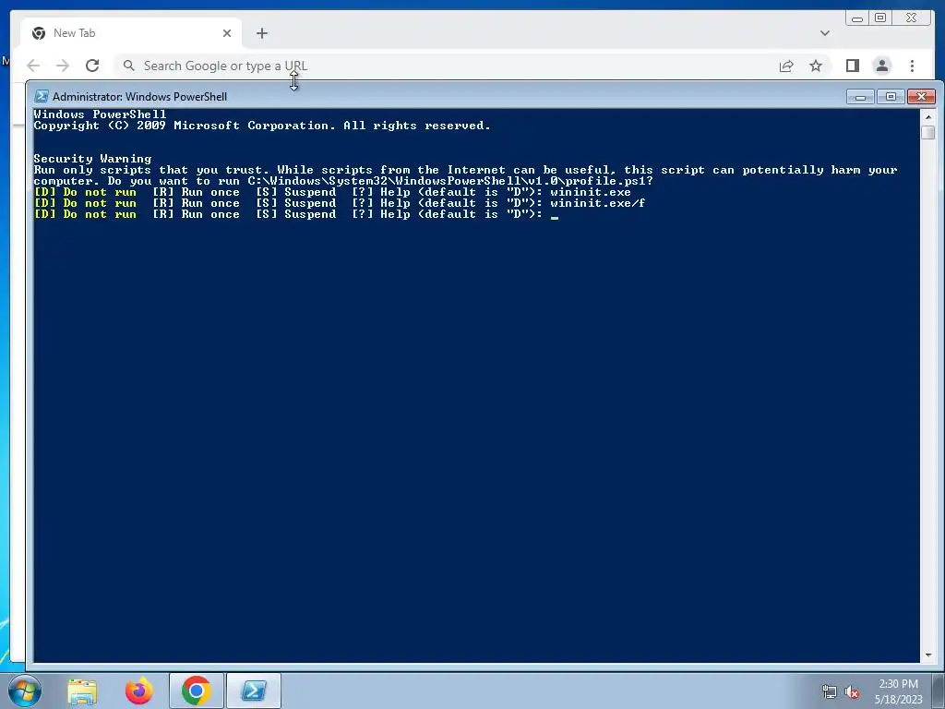Click the Copyright 2009 Microsoft line
This screenshot has height=709, width=945.
click(262, 126)
